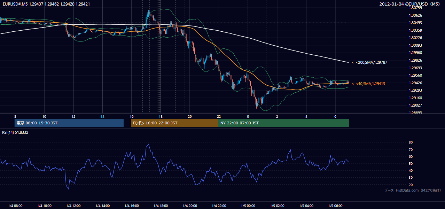
Task: Click hour marker 6 under the price chart
Action: (335, 116)
